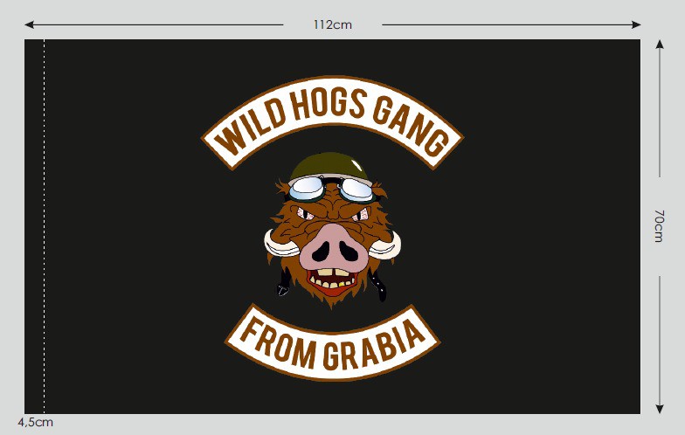Screen dimensions: 685x435
Task: Click the 70cm height dimension label
Action: pyautogui.click(x=659, y=225)
